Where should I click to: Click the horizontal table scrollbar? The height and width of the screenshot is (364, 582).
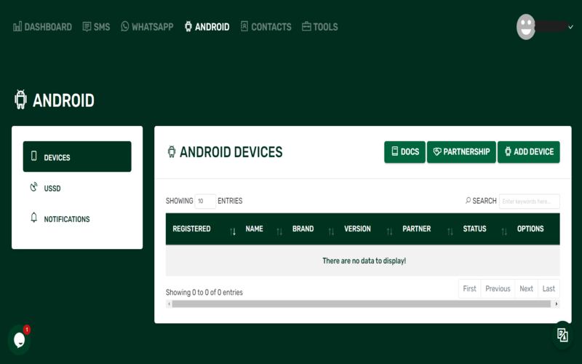click(362, 304)
